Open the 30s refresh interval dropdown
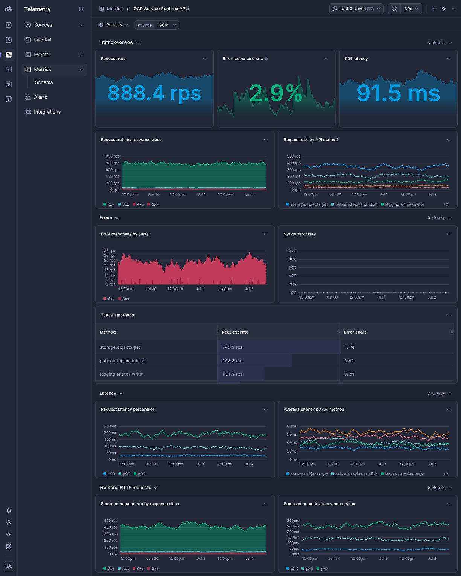 pyautogui.click(x=411, y=9)
